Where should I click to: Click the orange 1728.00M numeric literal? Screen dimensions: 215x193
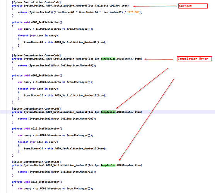click(133, 12)
